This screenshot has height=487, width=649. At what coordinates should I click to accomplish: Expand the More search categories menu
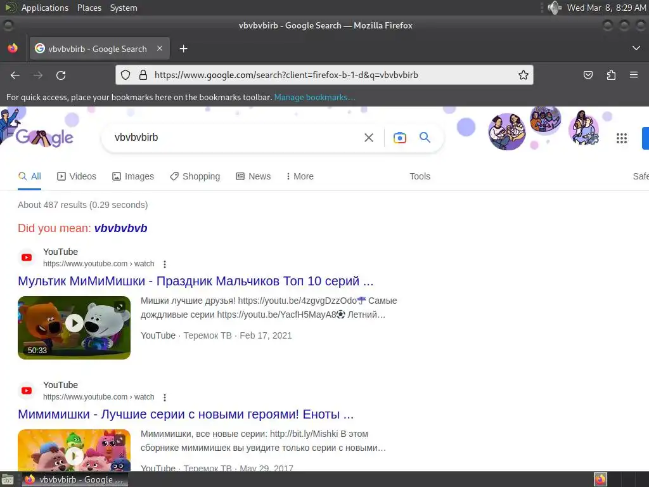point(300,176)
